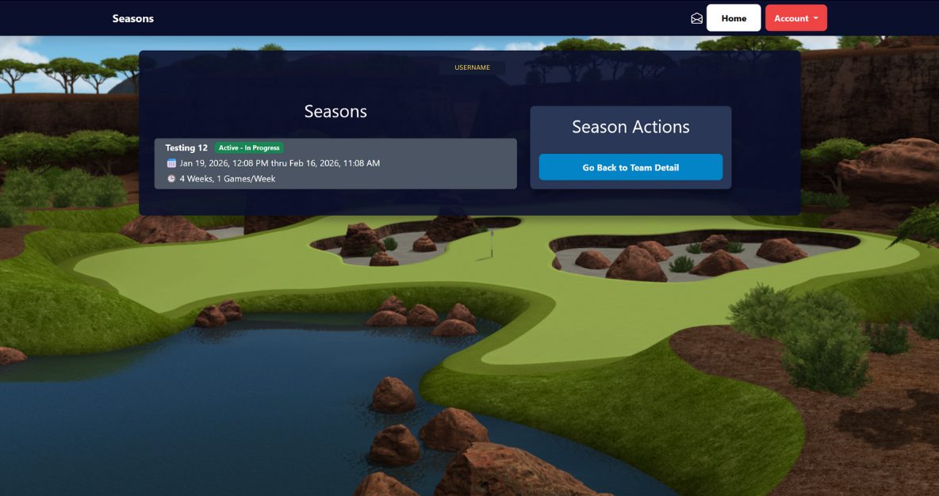Expand the Account dropdown caret arrow
This screenshot has width=939, height=496.
click(816, 18)
